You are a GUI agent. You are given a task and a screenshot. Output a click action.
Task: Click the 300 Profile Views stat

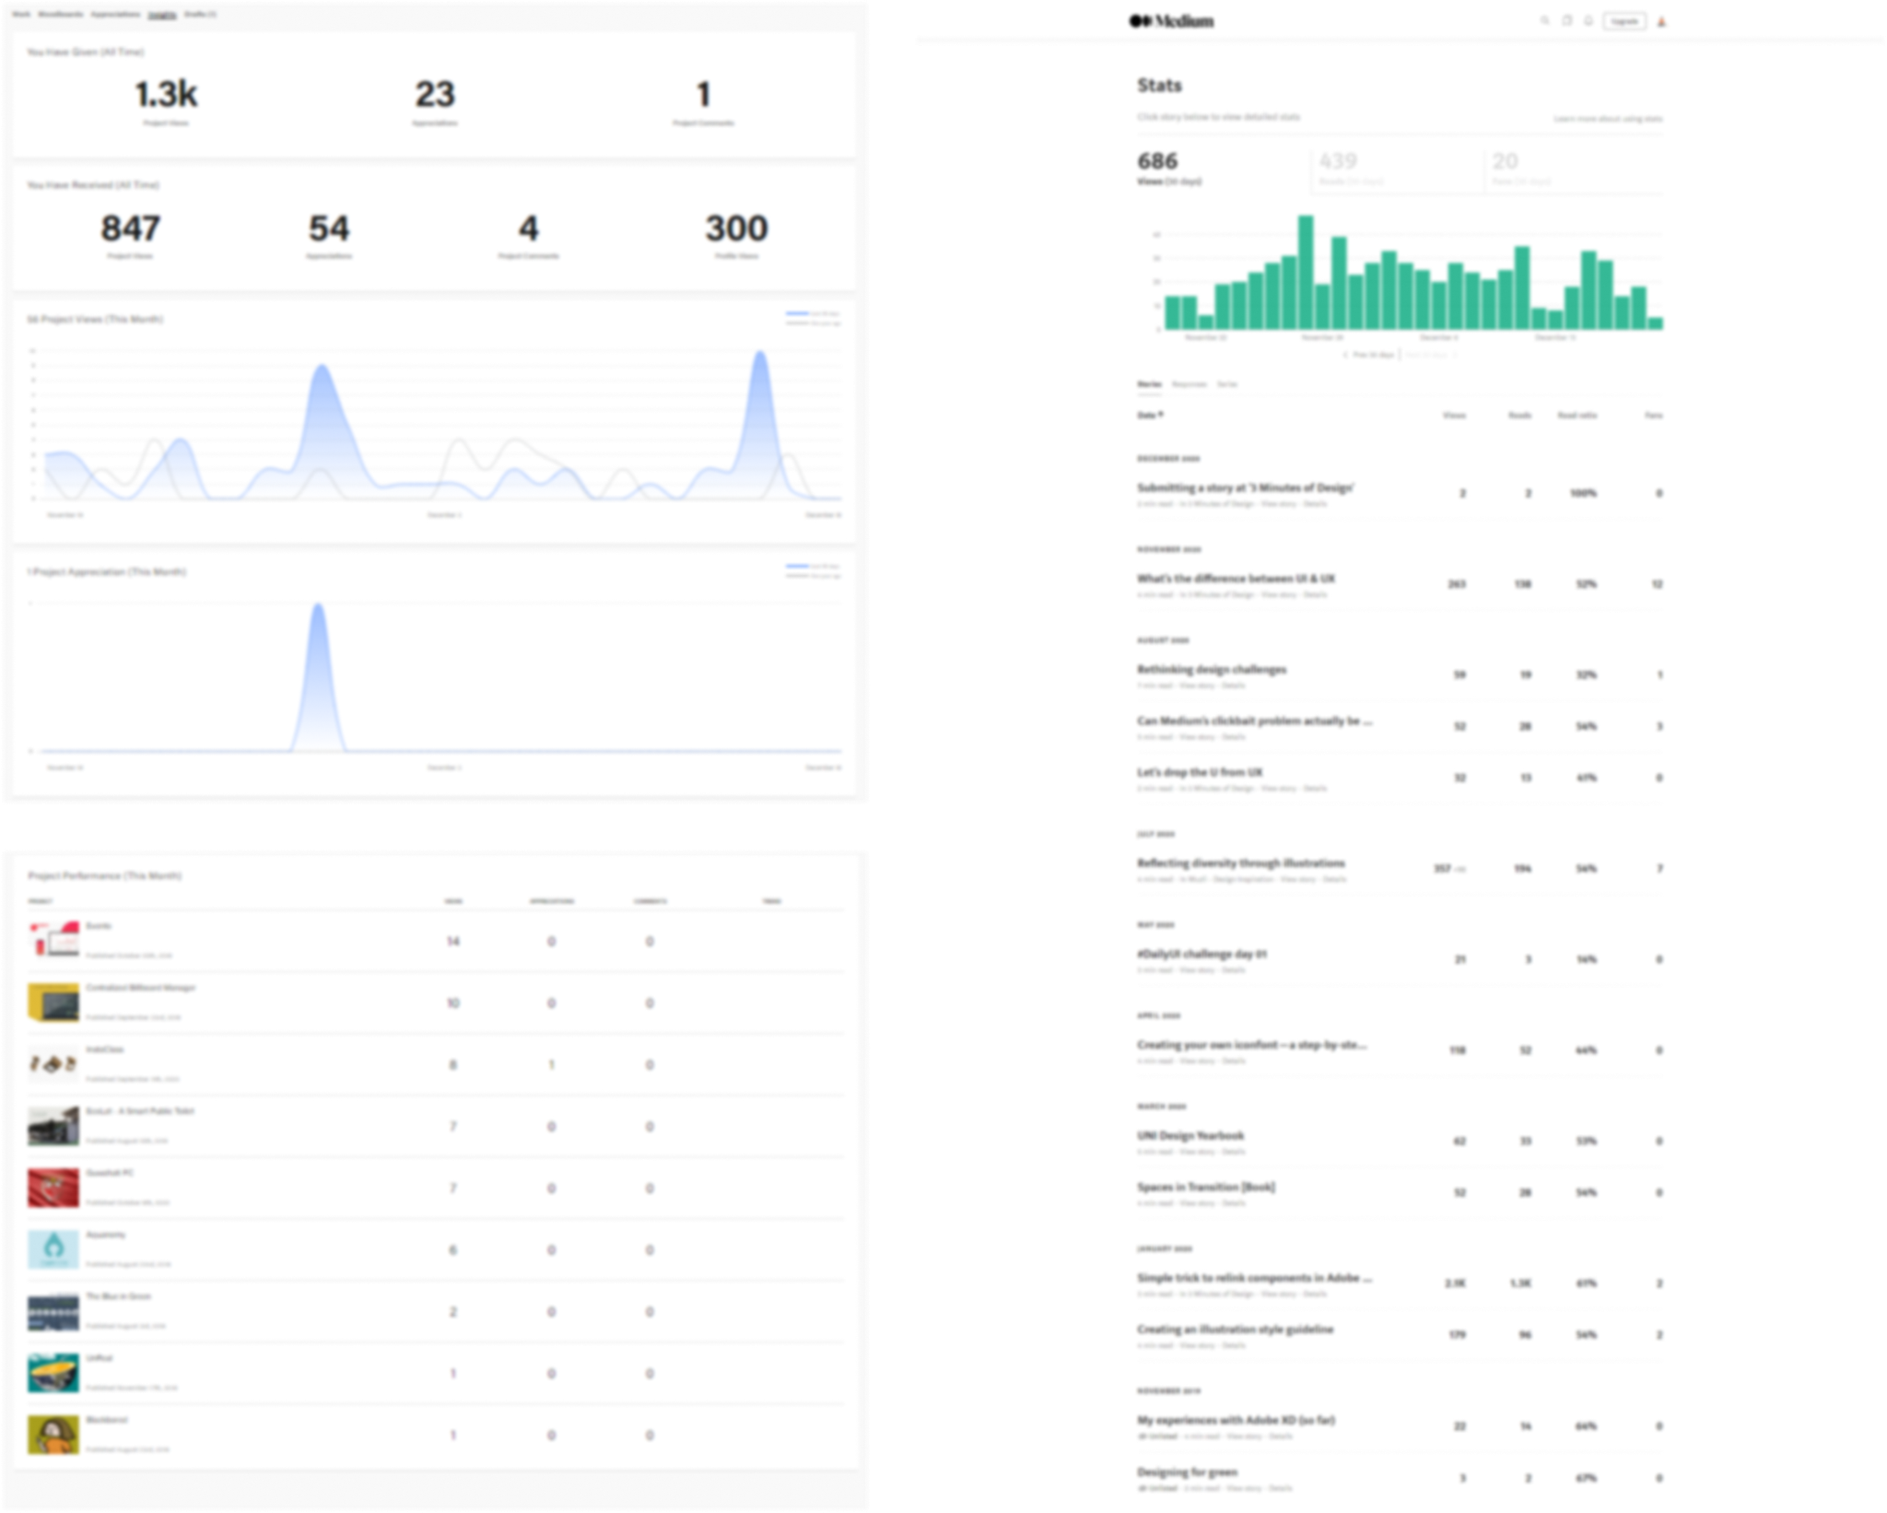pos(736,235)
